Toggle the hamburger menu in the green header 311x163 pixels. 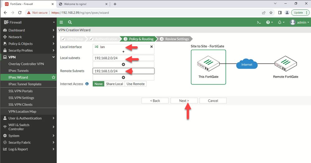61,22
